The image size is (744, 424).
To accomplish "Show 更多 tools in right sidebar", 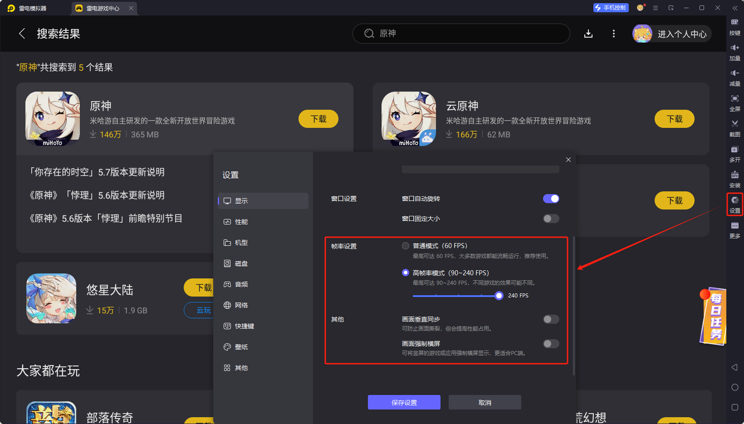I will point(735,230).
